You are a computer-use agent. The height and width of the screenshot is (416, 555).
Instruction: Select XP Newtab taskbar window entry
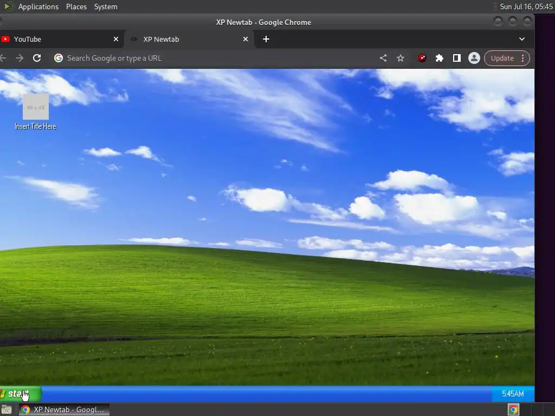coord(64,409)
